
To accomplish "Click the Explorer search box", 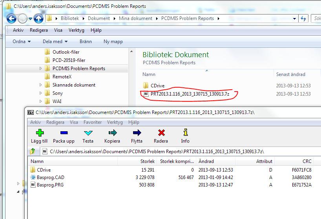I will tap(316, 18).
